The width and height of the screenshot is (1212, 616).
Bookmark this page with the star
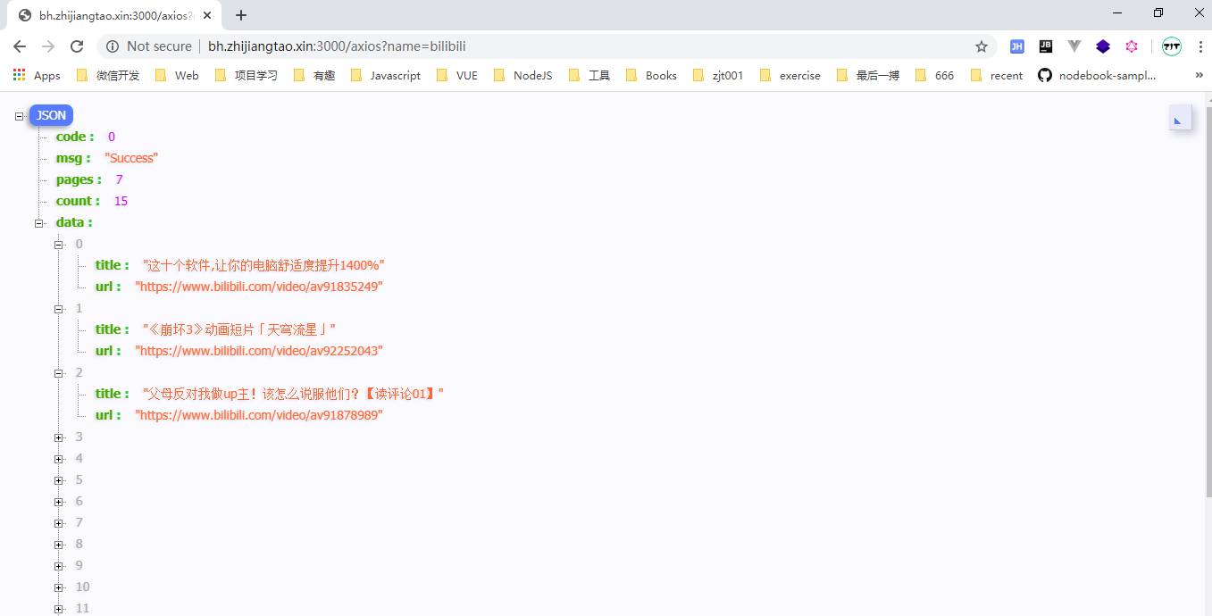coord(982,46)
